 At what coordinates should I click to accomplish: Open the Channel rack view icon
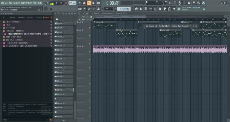[146, 9]
